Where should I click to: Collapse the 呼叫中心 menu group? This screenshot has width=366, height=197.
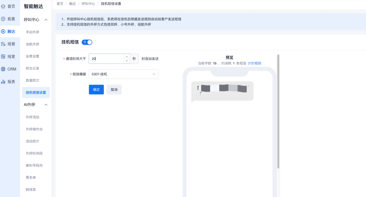[x=46, y=20]
